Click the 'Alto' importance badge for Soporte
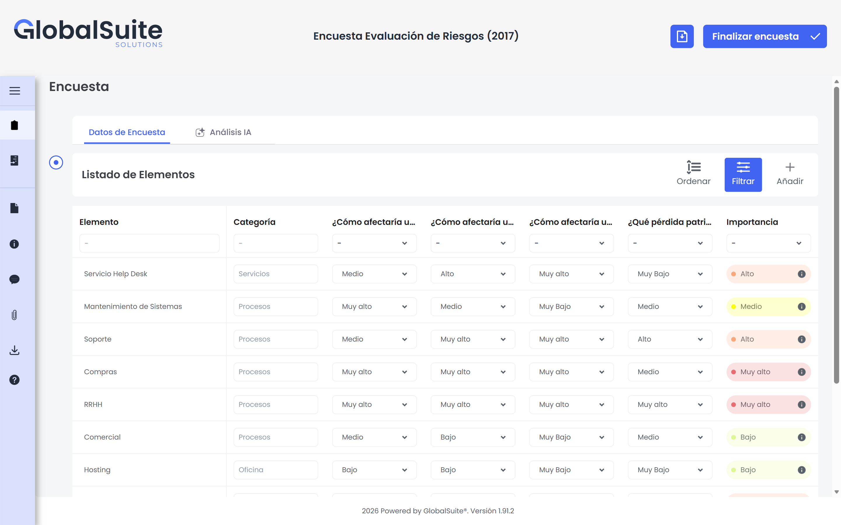 (768, 339)
